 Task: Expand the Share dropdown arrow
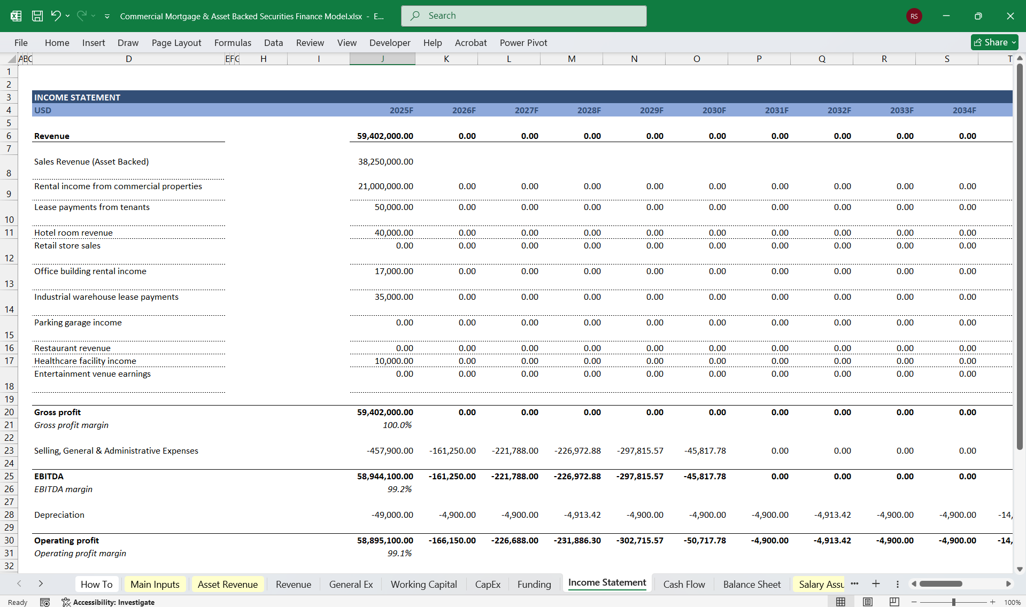[x=1013, y=42]
